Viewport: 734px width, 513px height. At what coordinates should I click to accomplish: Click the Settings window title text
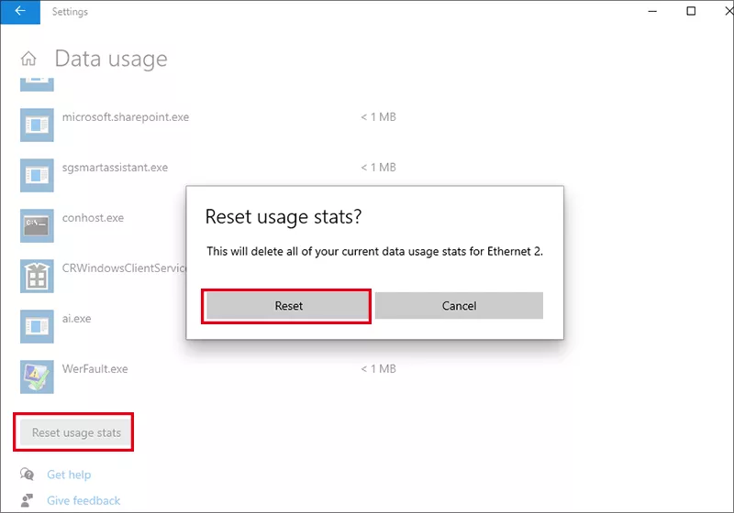(70, 12)
